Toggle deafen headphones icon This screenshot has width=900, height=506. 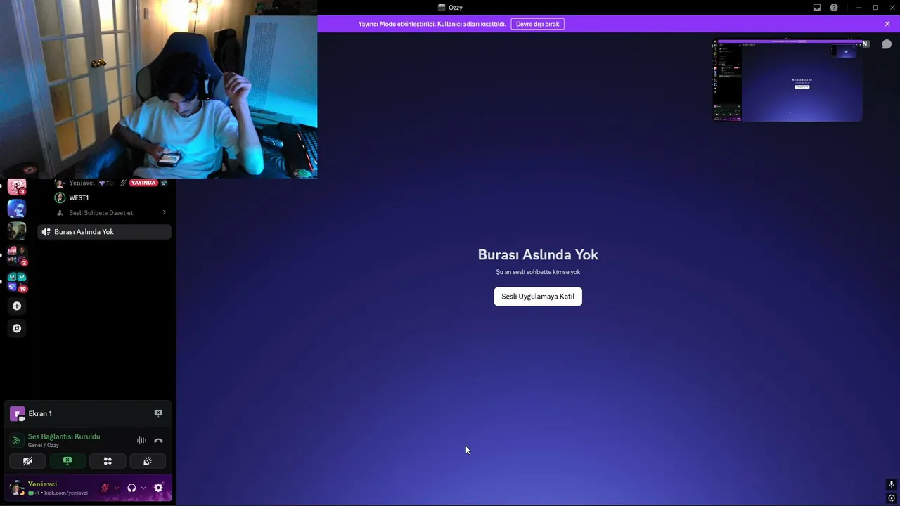click(131, 488)
